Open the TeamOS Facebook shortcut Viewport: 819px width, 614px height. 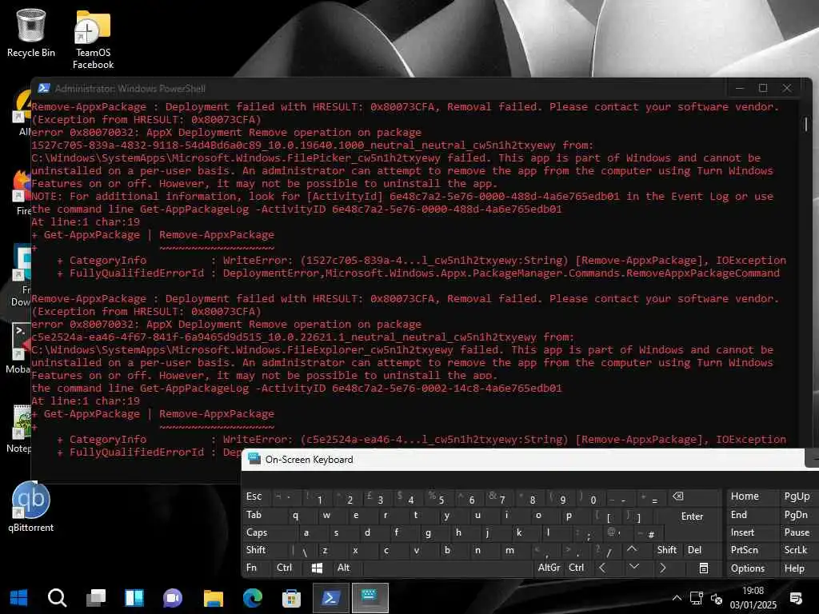pos(93,40)
